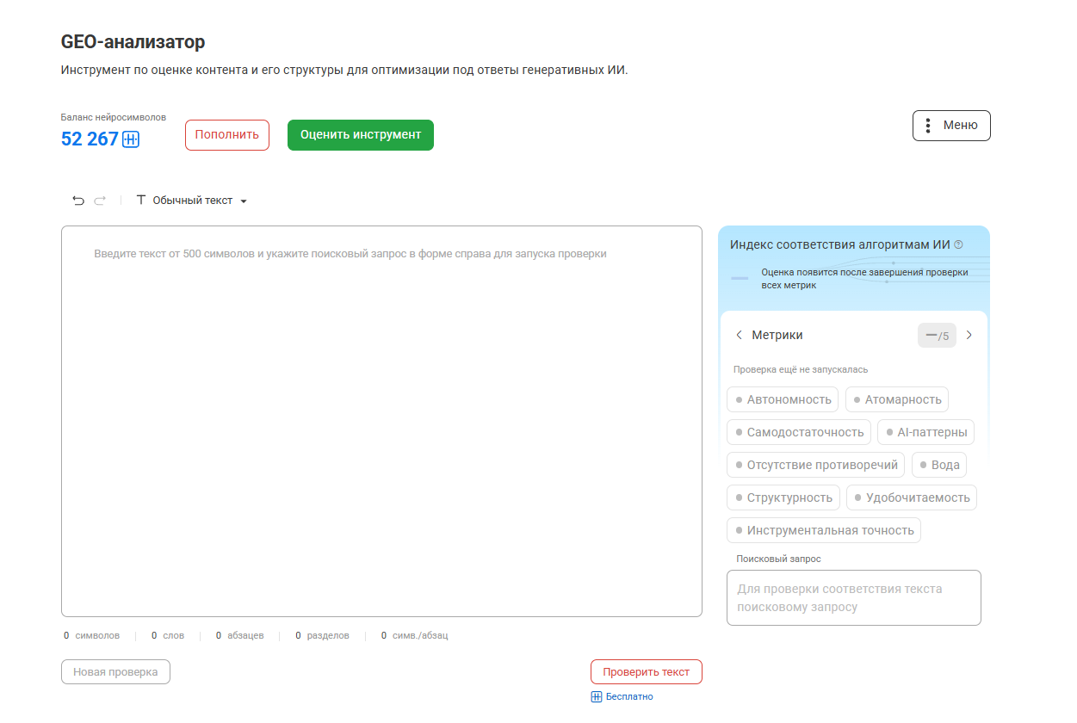This screenshot has width=1077, height=723.
Task: Select the AI-паттерны metric chip
Action: pos(925,432)
